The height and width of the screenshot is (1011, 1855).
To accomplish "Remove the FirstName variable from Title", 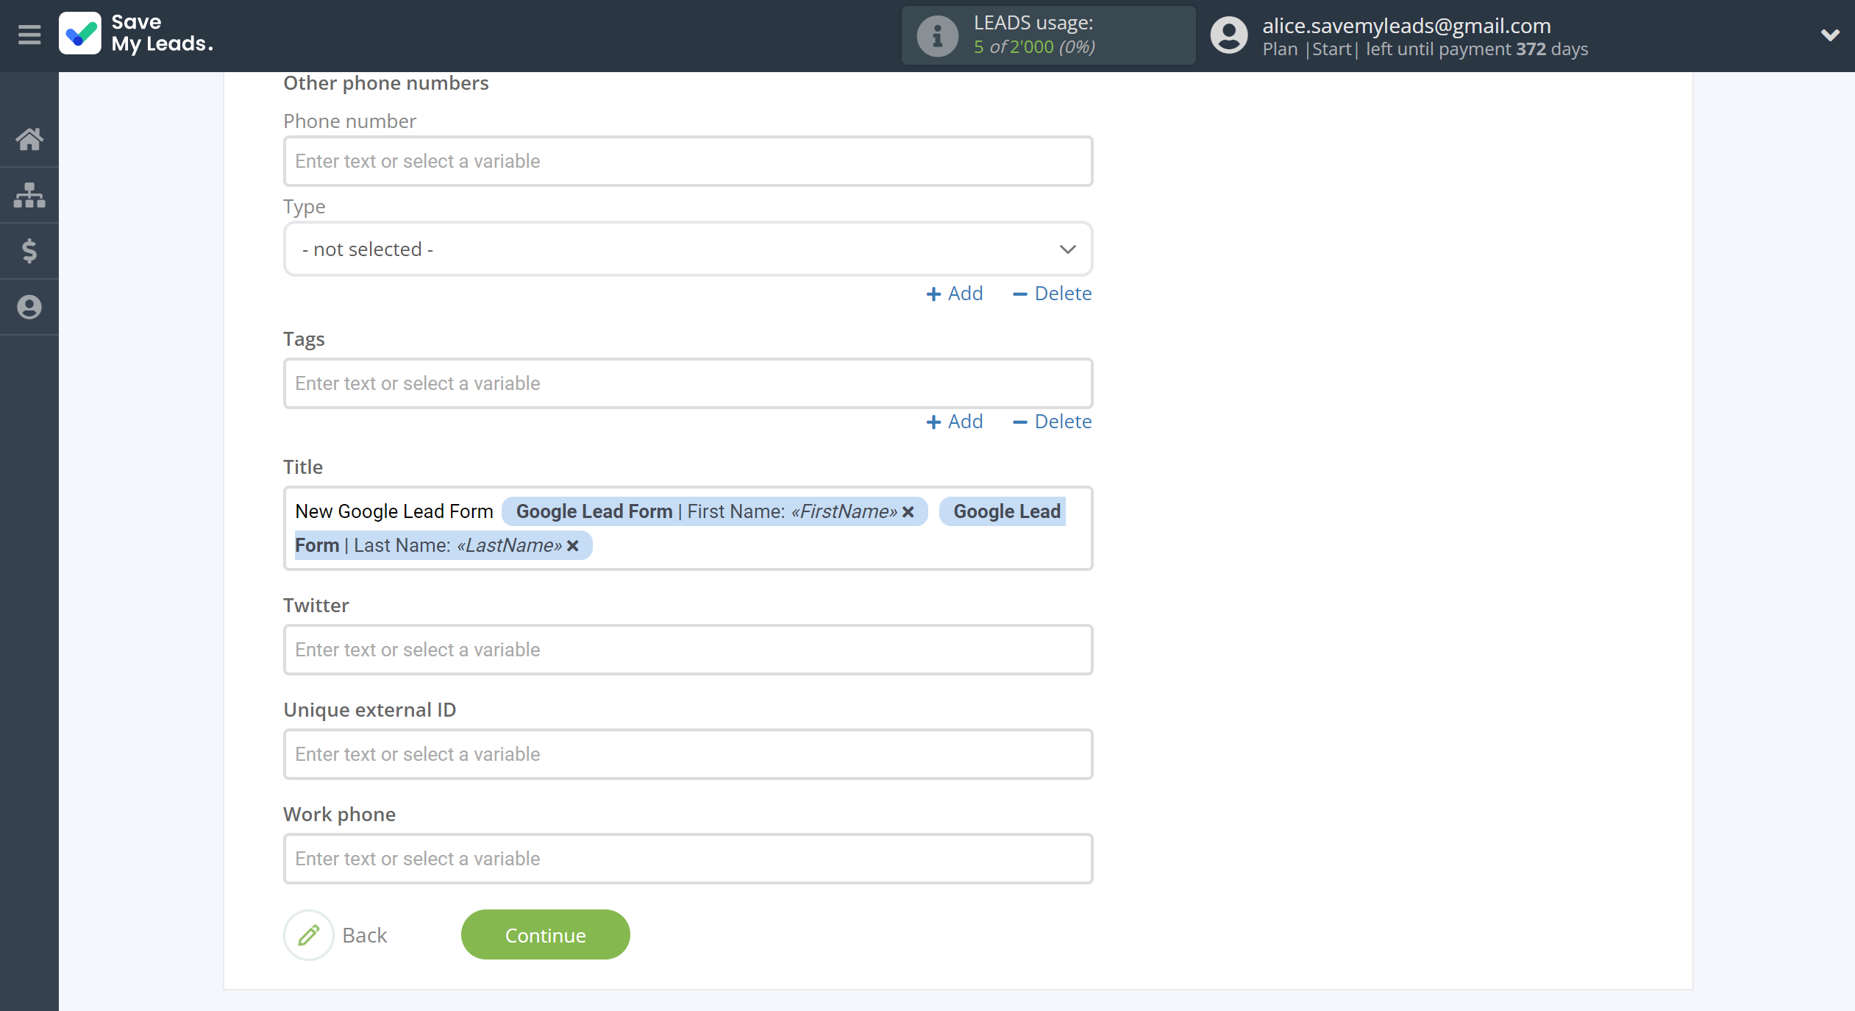I will [x=908, y=511].
